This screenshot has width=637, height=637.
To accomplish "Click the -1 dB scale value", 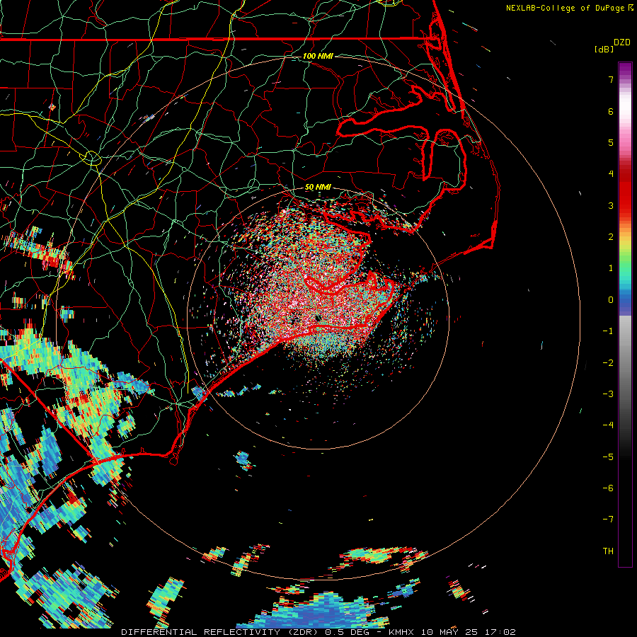I will (x=608, y=331).
